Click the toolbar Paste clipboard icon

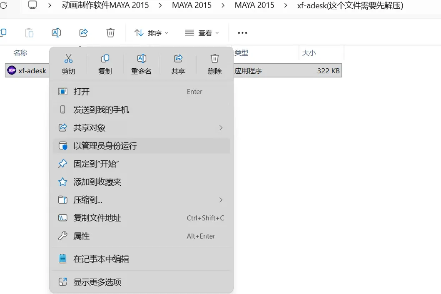[29, 32]
